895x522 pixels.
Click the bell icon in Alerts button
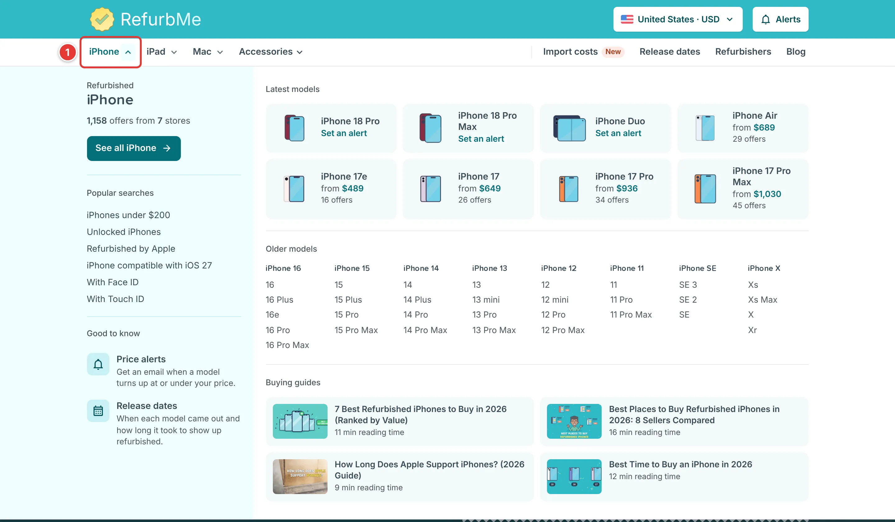pos(766,19)
